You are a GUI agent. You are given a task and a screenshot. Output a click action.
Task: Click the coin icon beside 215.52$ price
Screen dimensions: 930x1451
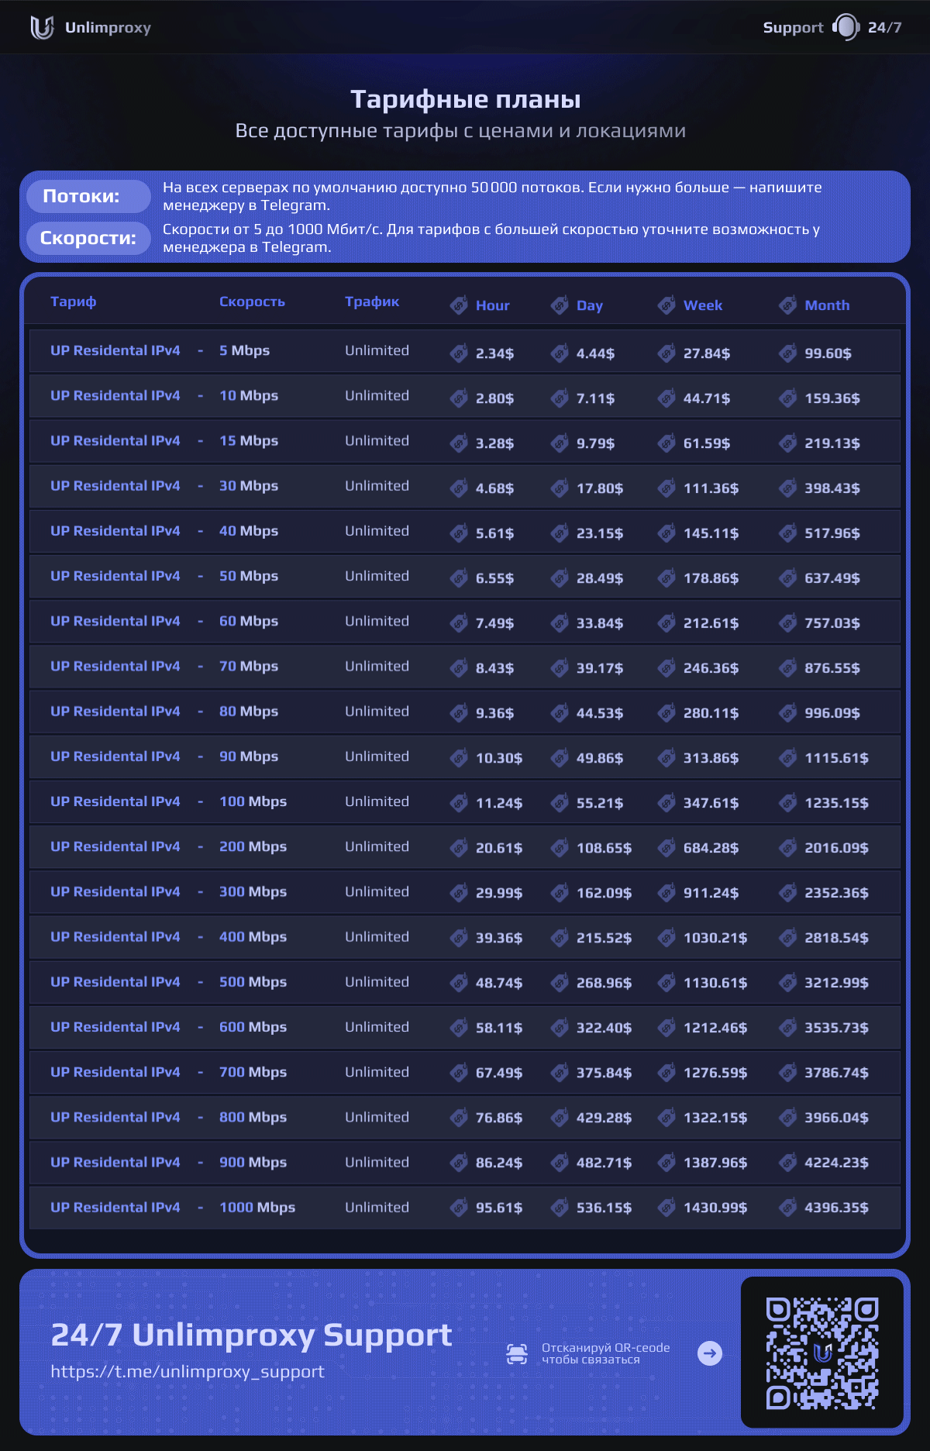pyautogui.click(x=560, y=938)
